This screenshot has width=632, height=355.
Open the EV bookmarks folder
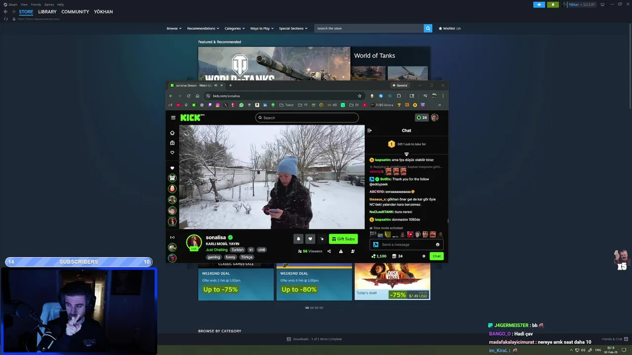coord(354,105)
